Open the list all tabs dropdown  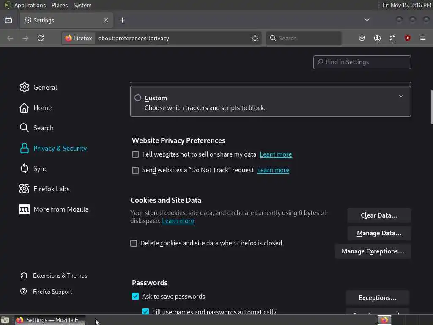coord(367,20)
